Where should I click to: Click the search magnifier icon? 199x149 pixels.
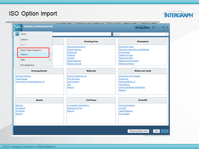point(166,34)
